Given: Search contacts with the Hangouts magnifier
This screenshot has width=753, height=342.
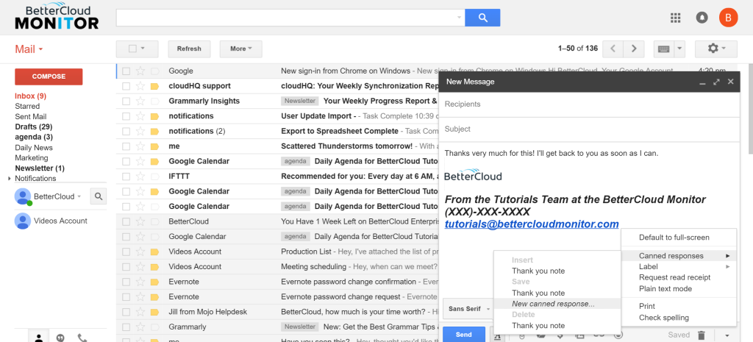Looking at the screenshot, I should 99,196.
